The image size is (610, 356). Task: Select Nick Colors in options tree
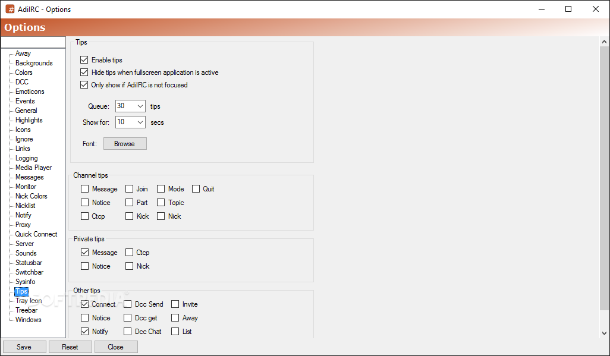(31, 196)
